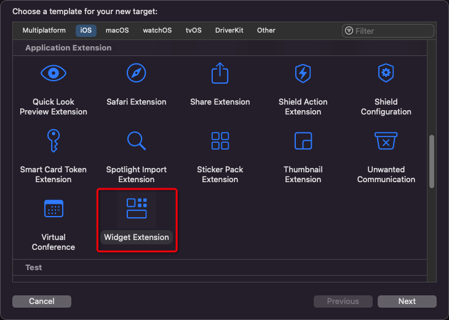This screenshot has width=449, height=320.
Task: Click the filter icon in search field
Action: tap(349, 31)
